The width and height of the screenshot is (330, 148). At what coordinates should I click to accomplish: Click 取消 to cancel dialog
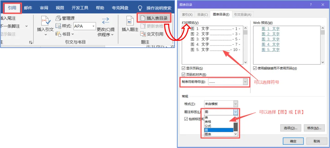[317, 141]
